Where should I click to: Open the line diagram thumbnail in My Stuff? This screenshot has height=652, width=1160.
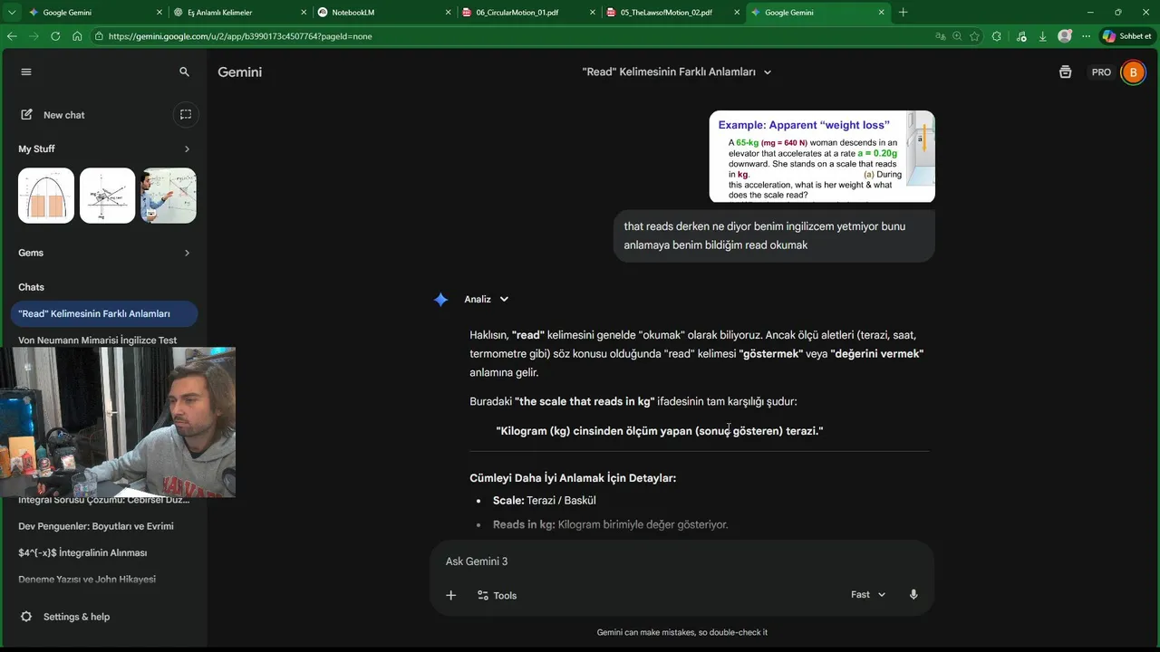click(x=107, y=196)
